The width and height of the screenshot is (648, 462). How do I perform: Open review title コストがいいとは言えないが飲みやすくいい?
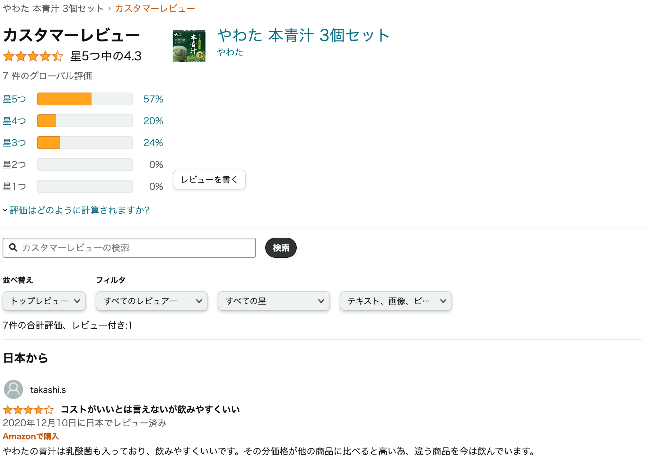150,409
